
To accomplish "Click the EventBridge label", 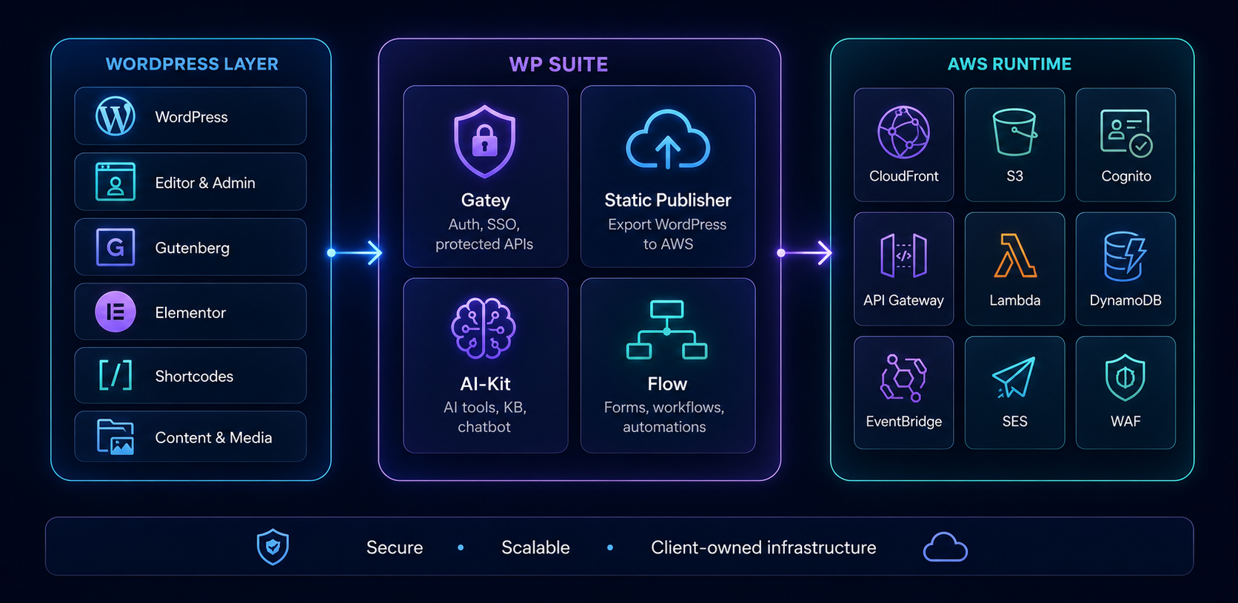I will pyautogui.click(x=904, y=421).
